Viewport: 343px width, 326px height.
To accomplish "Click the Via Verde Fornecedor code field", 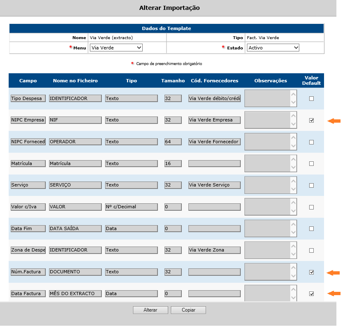I will [x=214, y=142].
